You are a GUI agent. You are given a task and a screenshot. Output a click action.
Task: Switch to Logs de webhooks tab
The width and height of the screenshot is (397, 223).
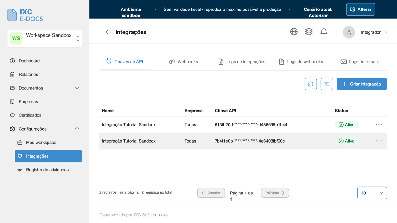coord(301,61)
